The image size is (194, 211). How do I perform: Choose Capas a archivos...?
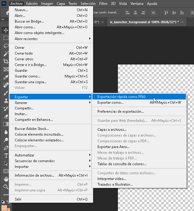139,130
